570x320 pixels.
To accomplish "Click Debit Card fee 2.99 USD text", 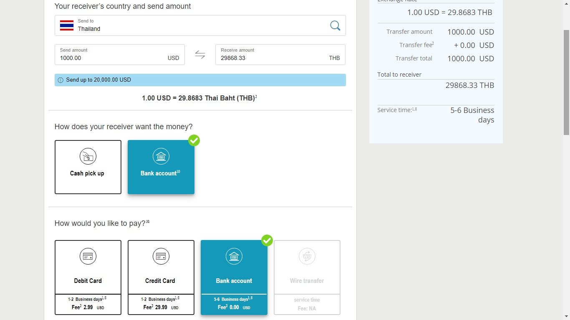I will coord(88,307).
